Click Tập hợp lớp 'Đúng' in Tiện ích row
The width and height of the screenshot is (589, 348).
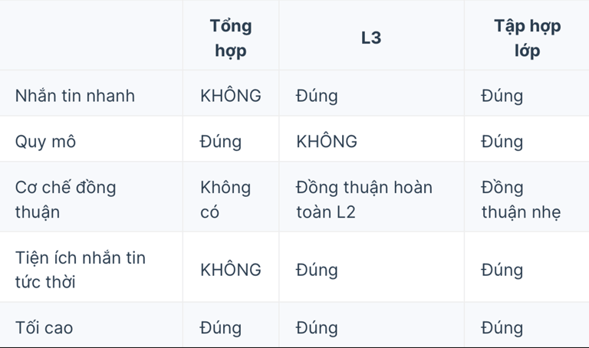502,270
